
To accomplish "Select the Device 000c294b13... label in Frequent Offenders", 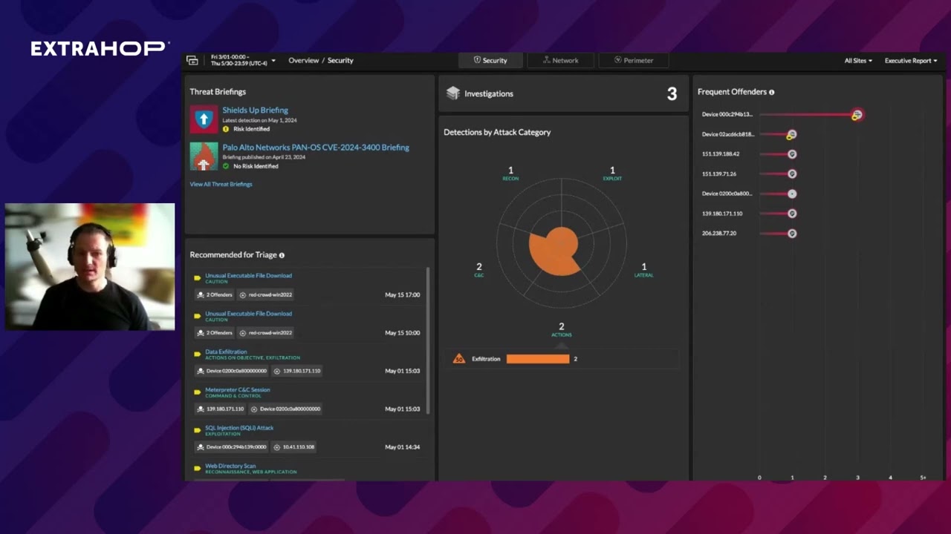I will point(727,114).
